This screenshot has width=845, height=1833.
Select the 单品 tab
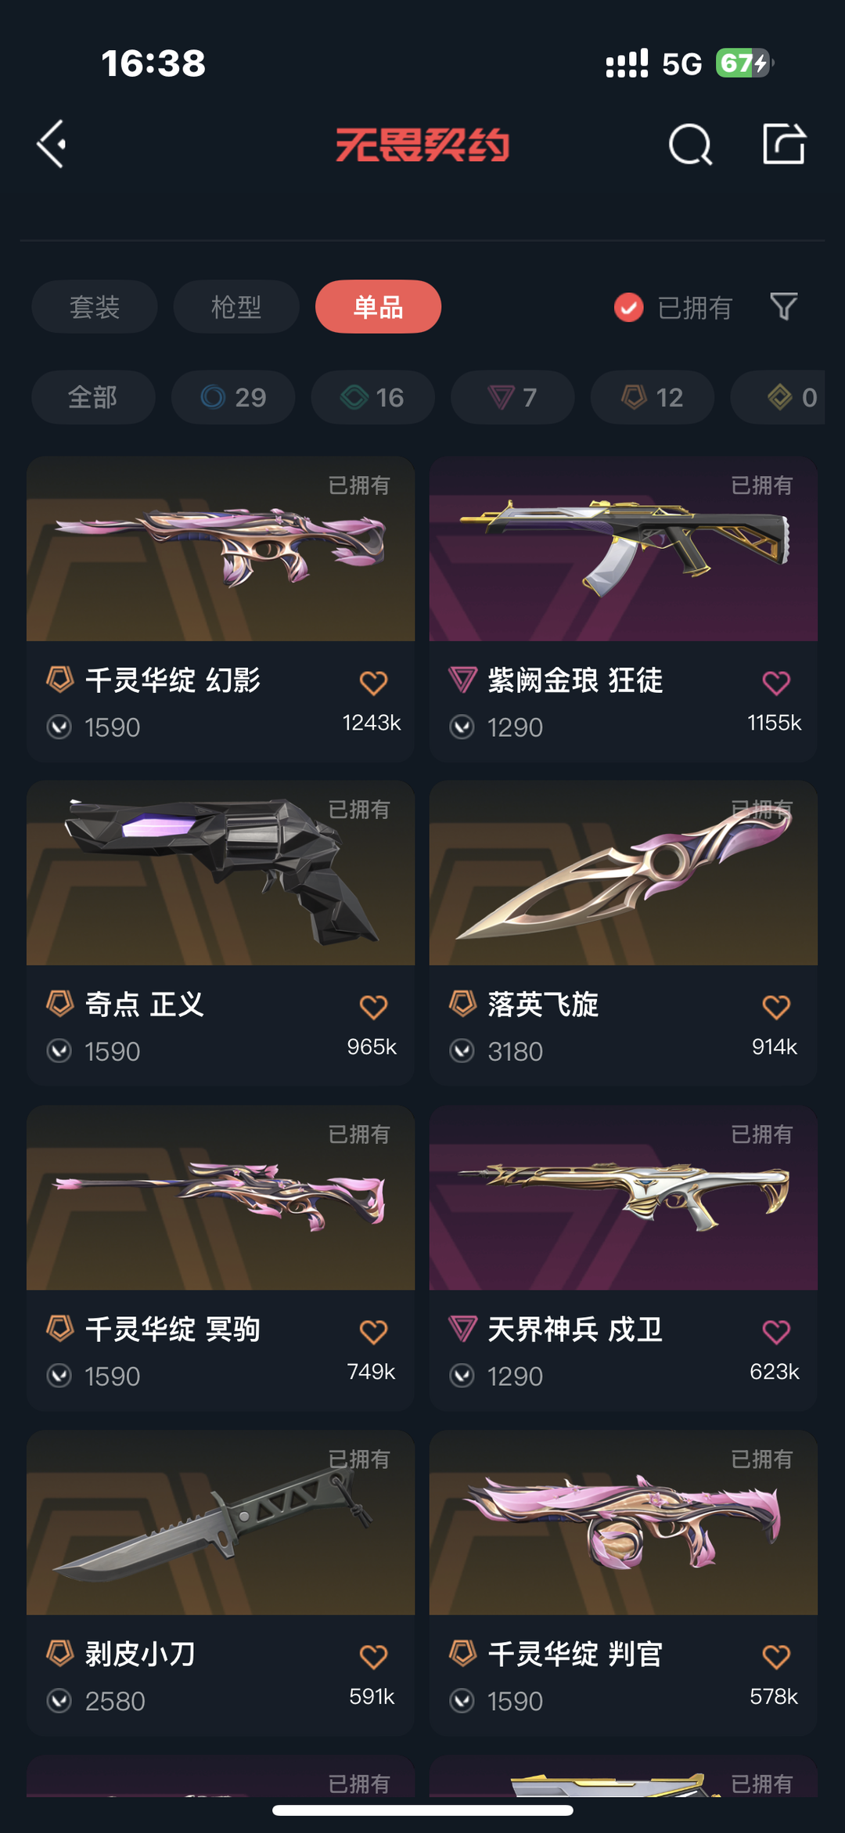pos(378,307)
